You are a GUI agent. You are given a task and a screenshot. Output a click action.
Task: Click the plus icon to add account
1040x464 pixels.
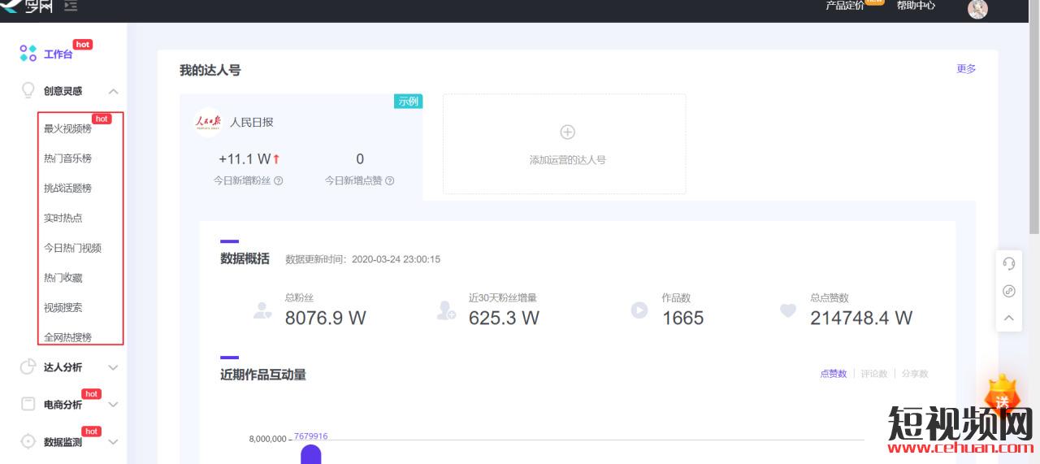pos(567,132)
